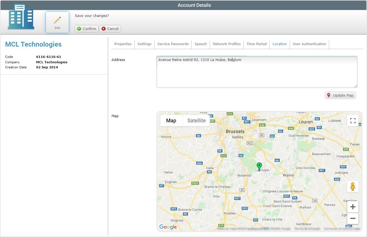Click the Google logo on the map

(x=168, y=227)
